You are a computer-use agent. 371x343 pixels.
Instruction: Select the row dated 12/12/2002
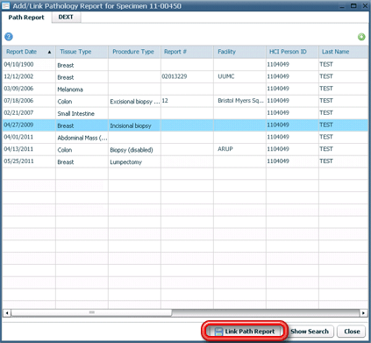click(x=185, y=76)
